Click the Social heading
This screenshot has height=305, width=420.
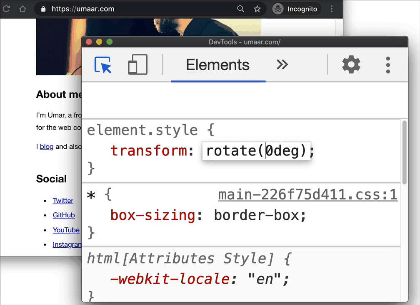point(51,179)
